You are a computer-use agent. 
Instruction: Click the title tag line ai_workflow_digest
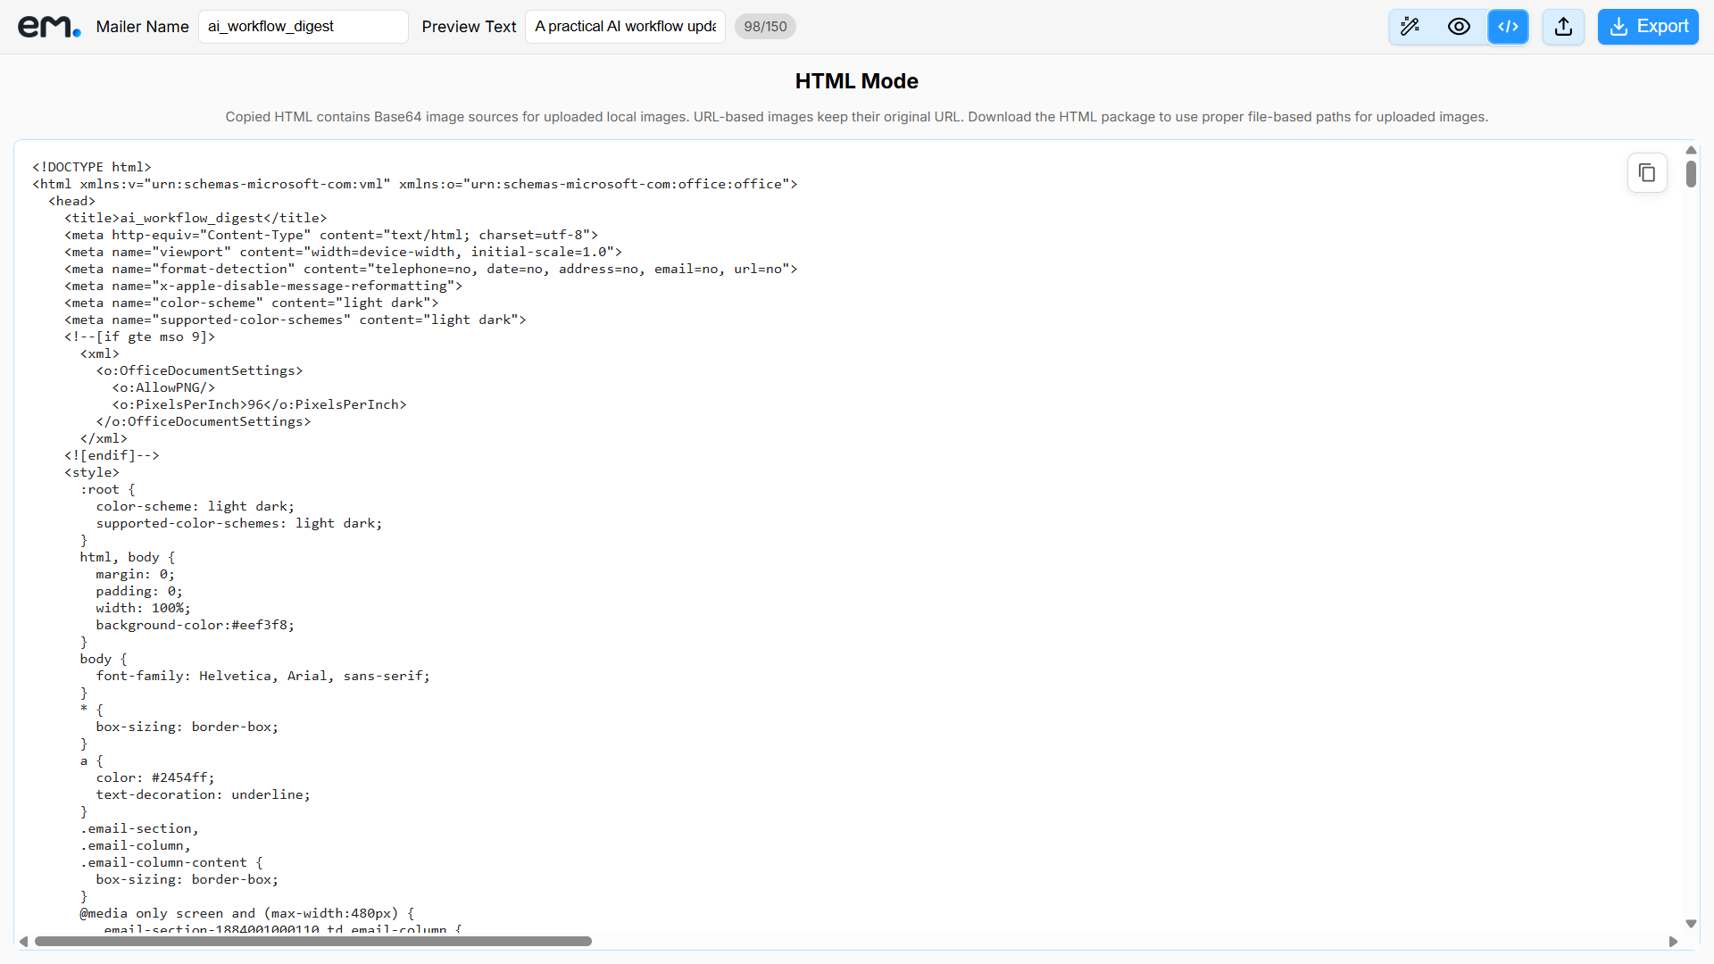coord(196,218)
